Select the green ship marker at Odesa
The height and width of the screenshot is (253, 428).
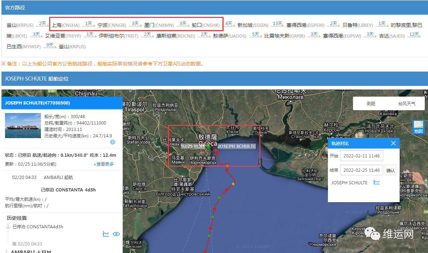coord(208,147)
